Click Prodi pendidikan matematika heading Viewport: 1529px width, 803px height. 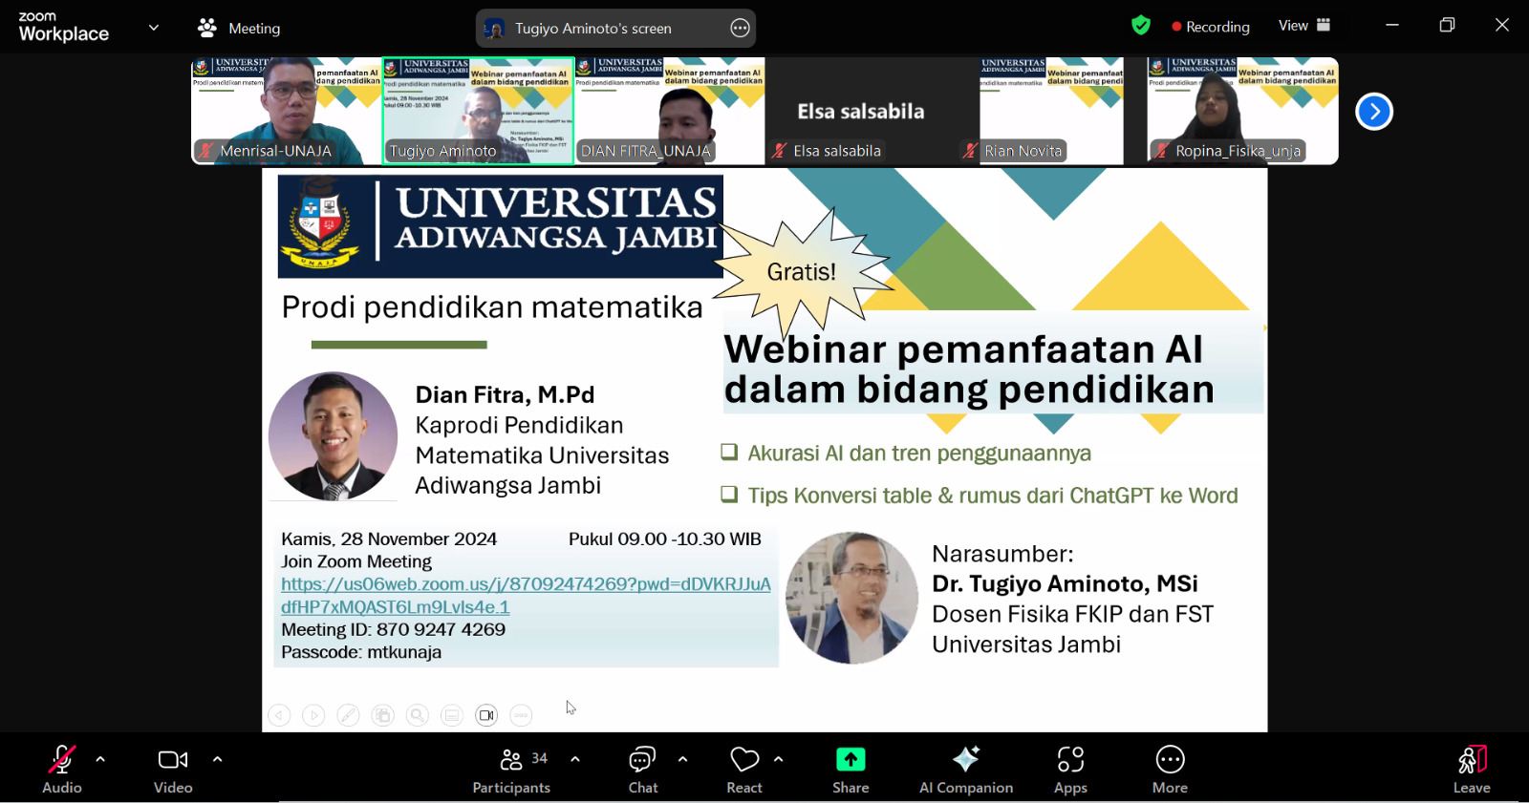pos(492,306)
